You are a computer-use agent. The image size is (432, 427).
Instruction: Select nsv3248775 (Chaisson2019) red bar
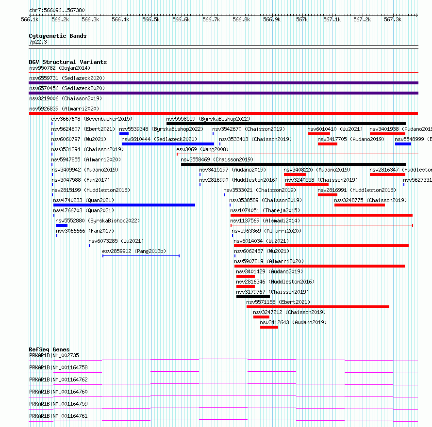click(360, 205)
